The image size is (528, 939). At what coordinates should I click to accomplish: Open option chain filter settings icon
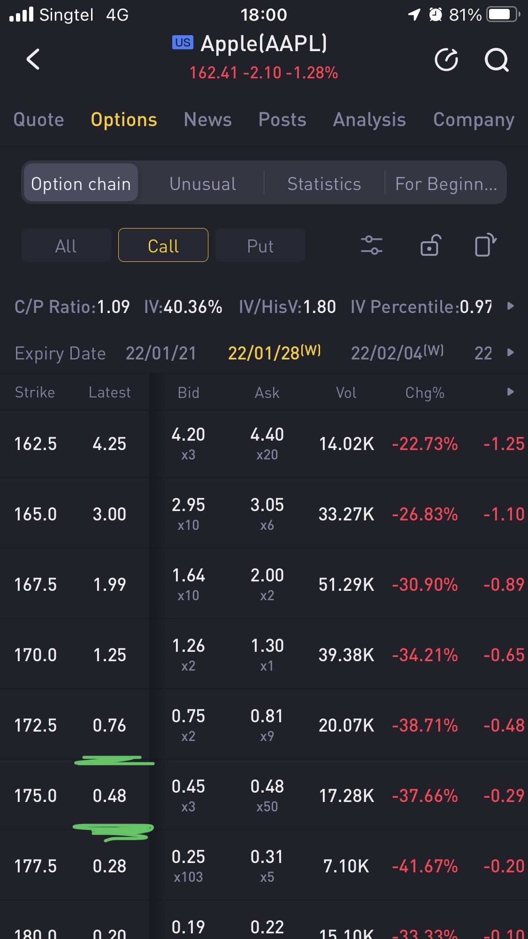[371, 245]
